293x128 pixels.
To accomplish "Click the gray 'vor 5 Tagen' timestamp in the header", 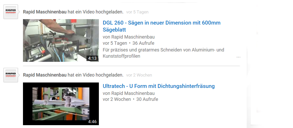I will [x=137, y=12].
